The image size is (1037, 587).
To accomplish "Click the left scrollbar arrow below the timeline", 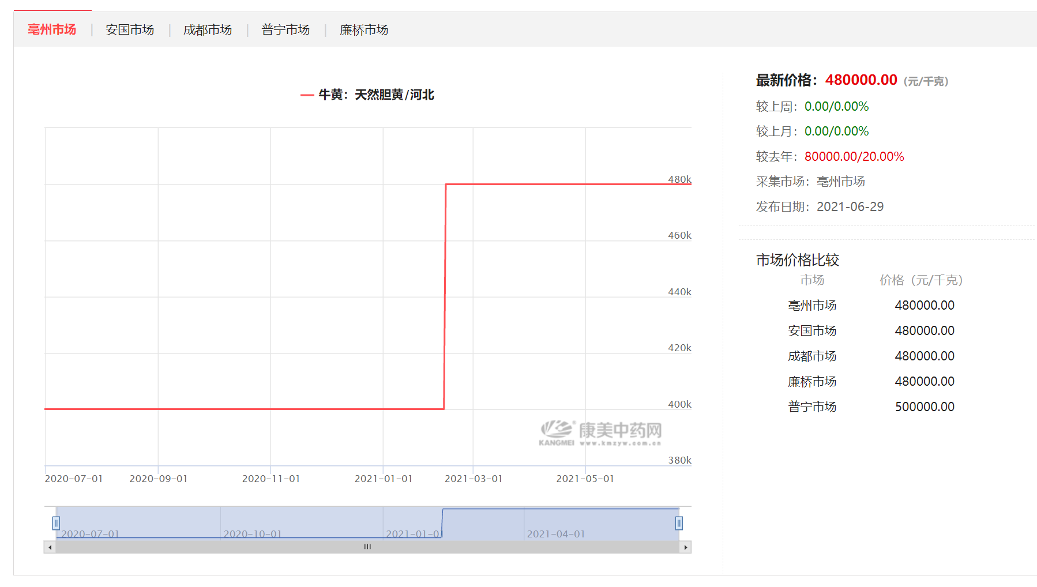I will [49, 547].
